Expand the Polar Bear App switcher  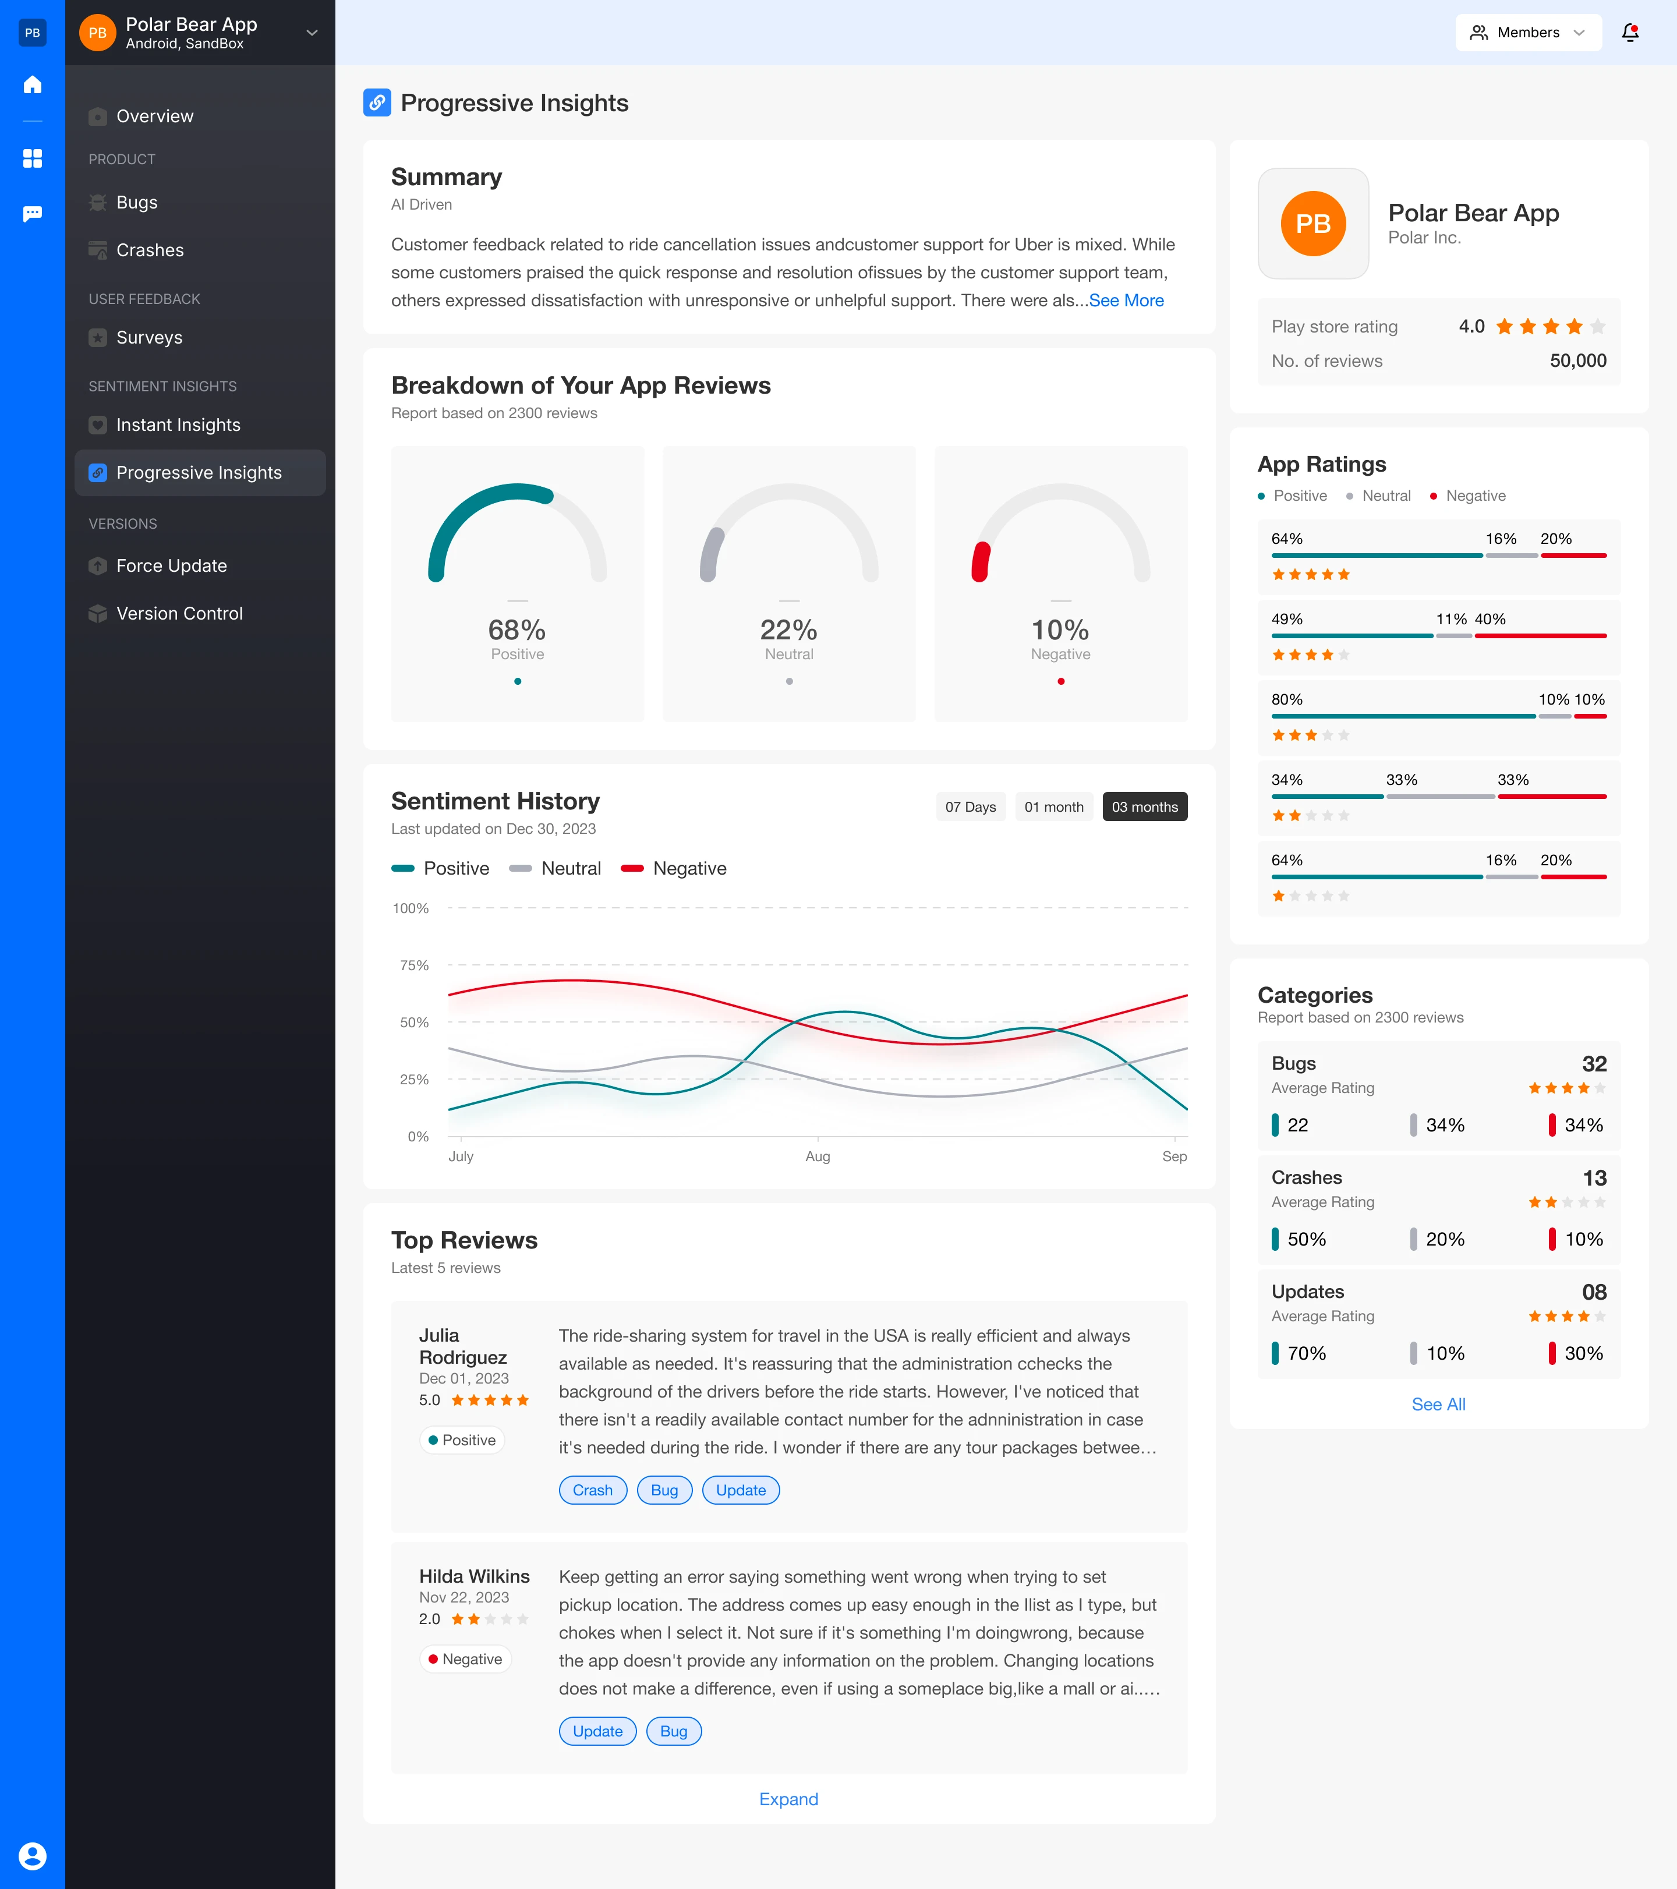tap(312, 33)
